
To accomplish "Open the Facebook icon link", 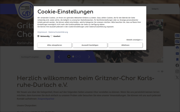I will click(x=177, y=65).
